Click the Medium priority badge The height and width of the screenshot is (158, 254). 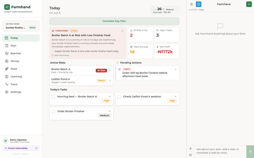pyautogui.click(x=105, y=115)
